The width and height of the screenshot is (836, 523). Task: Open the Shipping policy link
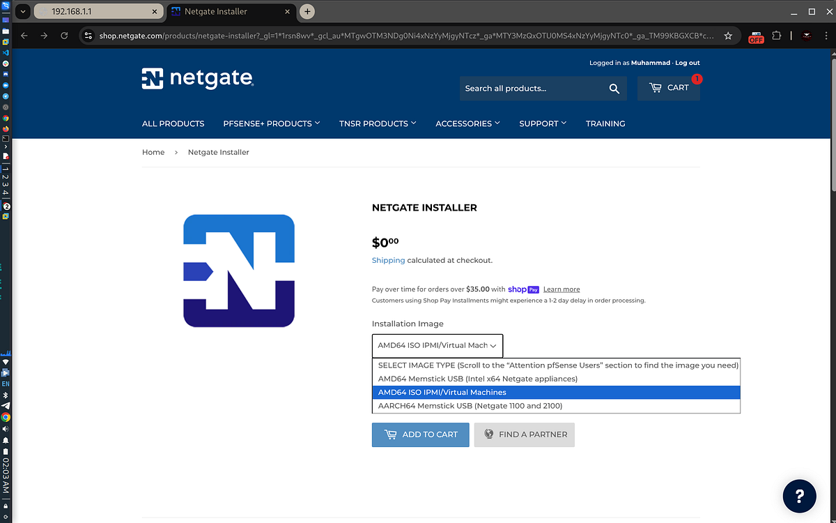(388, 260)
